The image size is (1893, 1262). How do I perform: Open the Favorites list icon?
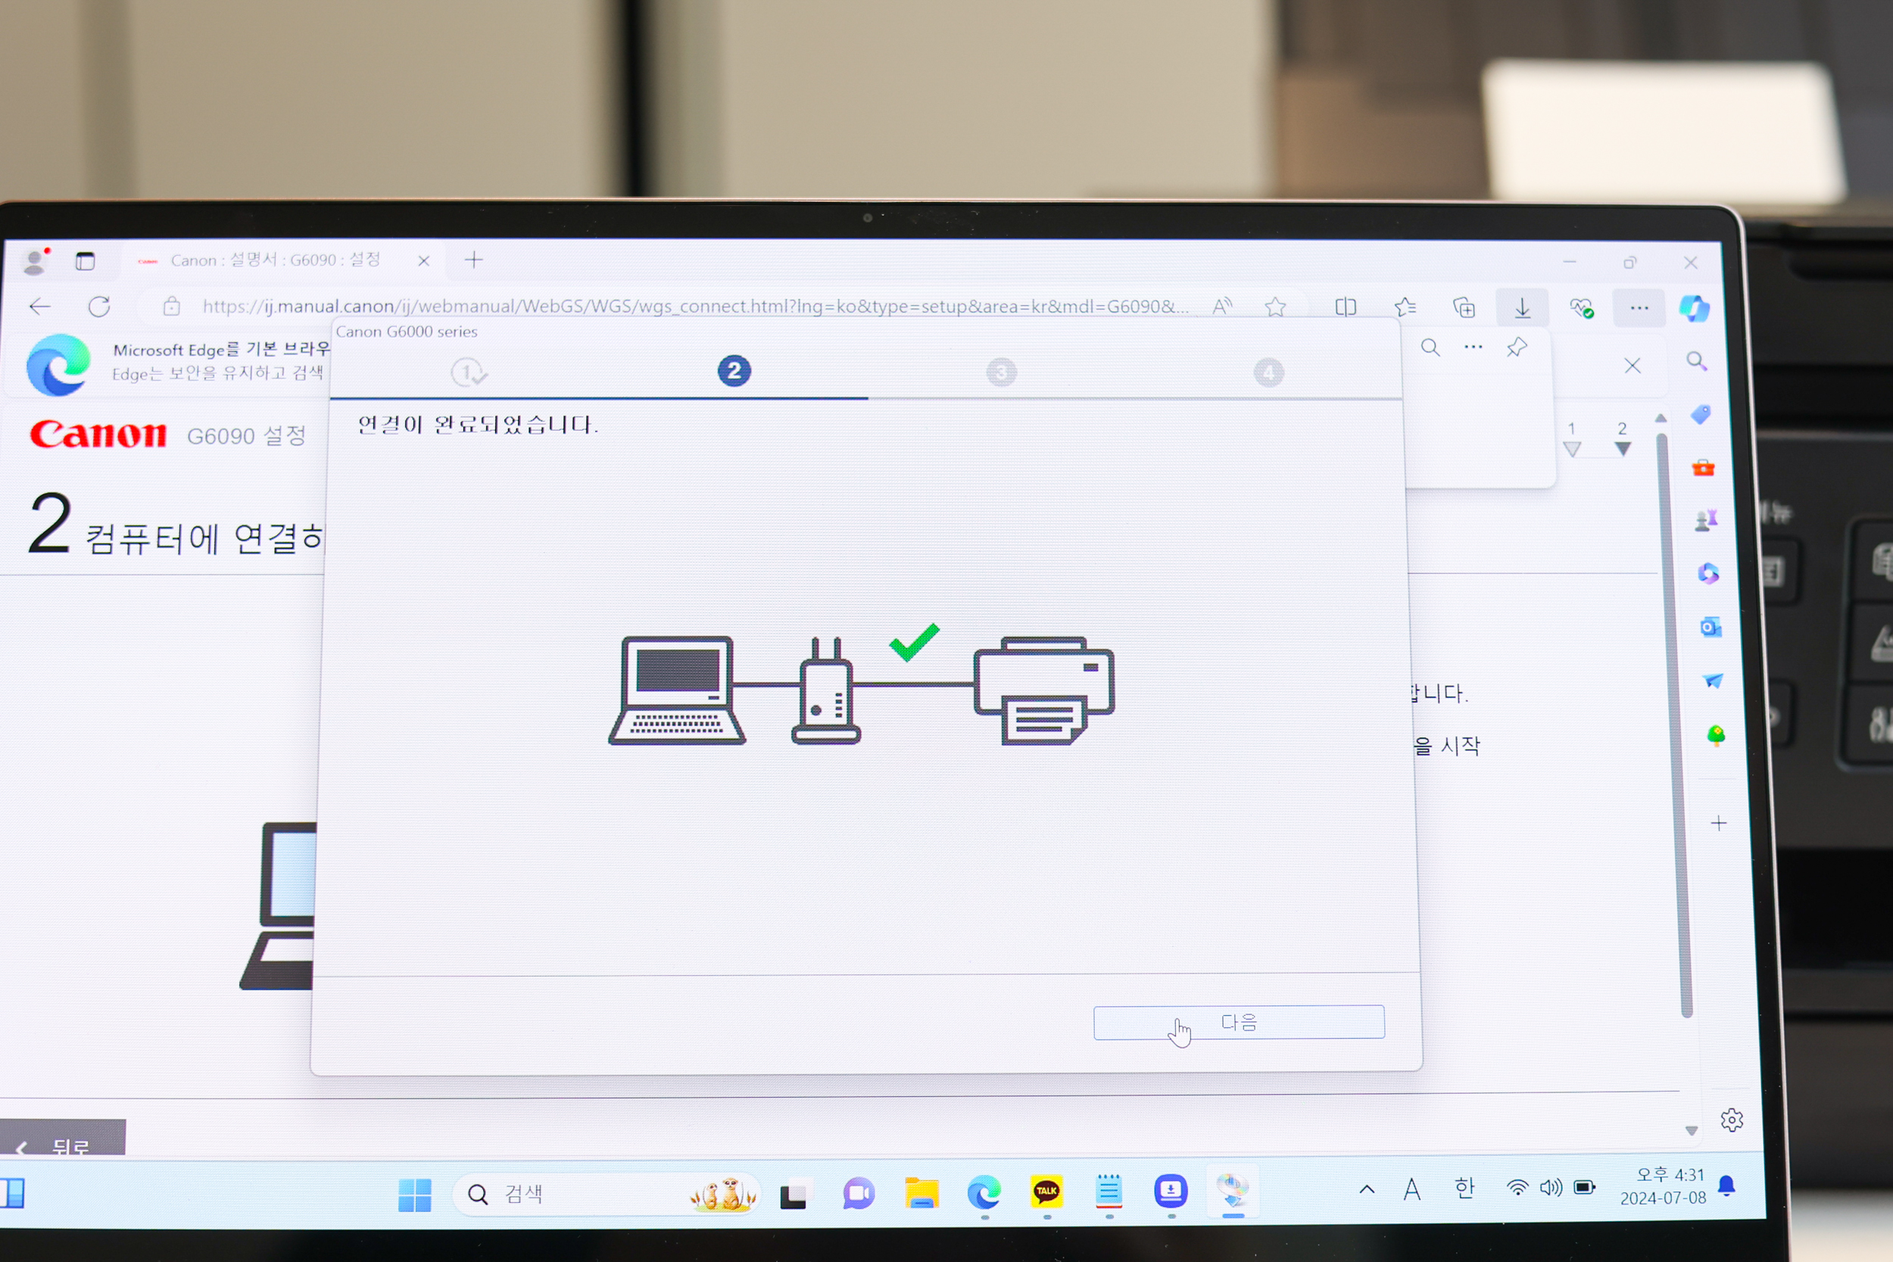pos(1405,307)
